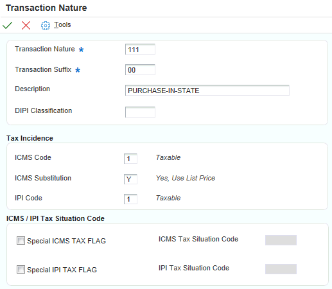Click the Transaction Nature field containing 111

pyautogui.click(x=140, y=49)
